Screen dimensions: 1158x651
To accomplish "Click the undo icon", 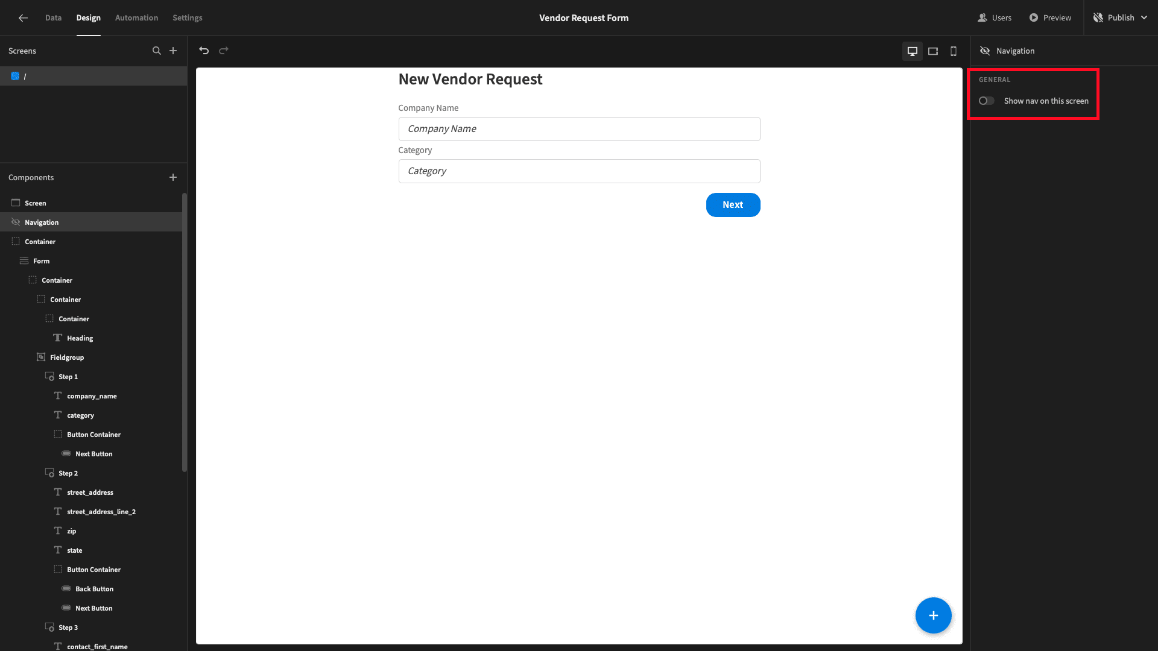I will (204, 51).
